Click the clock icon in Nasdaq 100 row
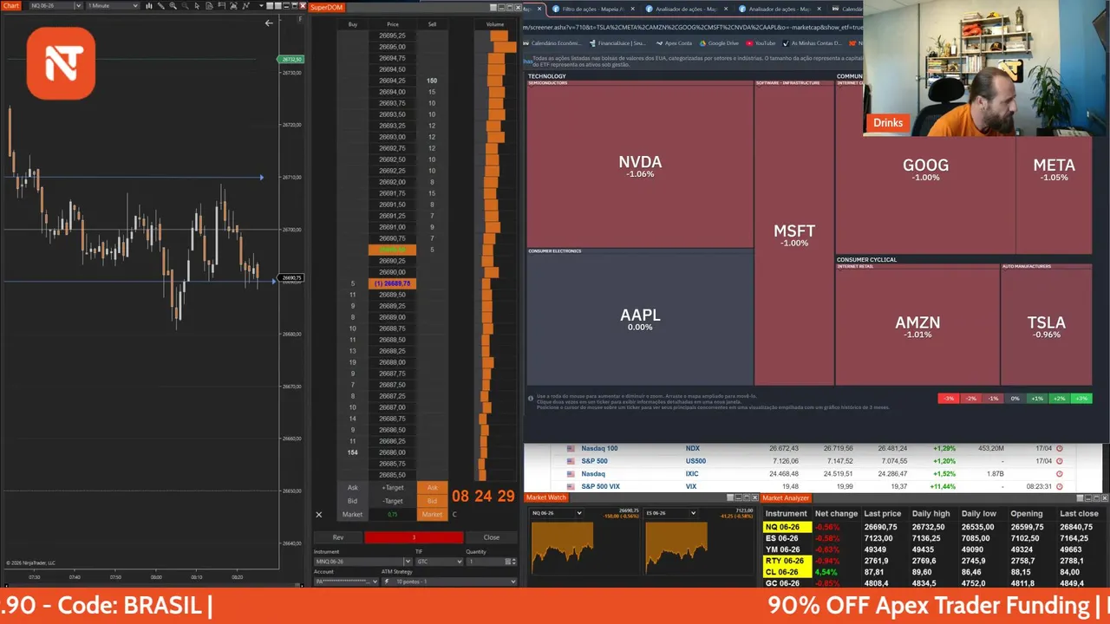The image size is (1110, 624). (x=1059, y=449)
